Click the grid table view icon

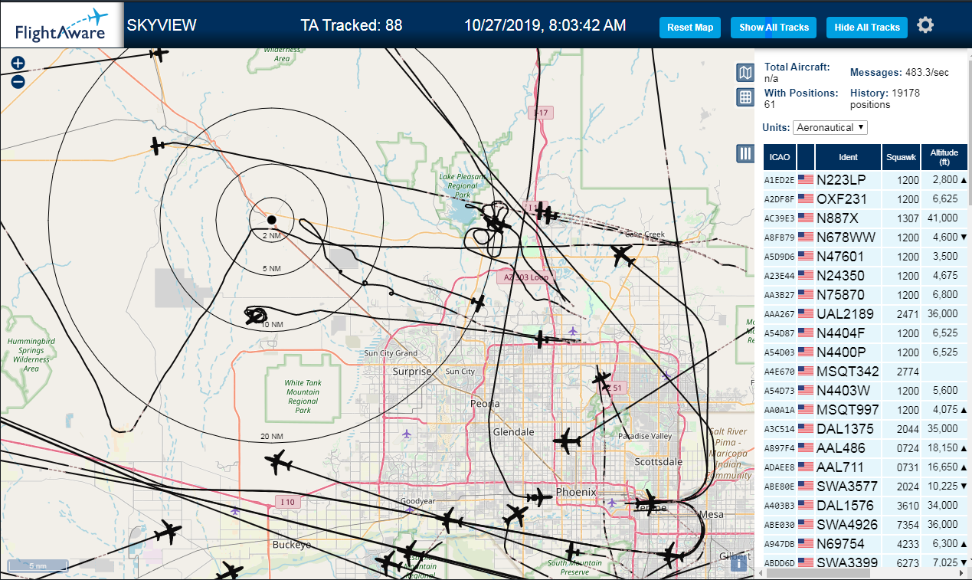tap(745, 97)
